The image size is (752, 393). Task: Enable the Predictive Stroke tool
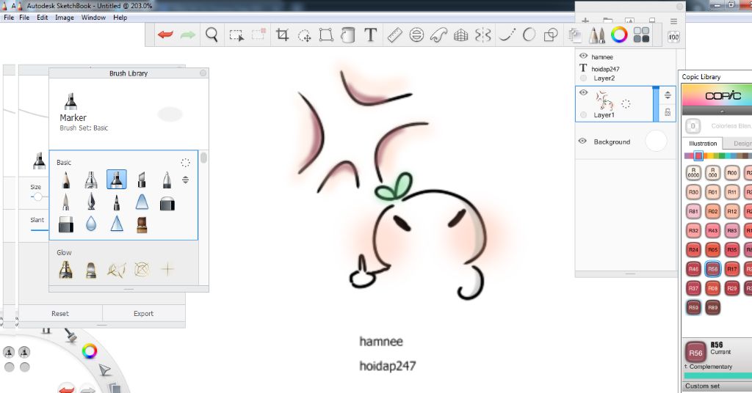(x=529, y=35)
